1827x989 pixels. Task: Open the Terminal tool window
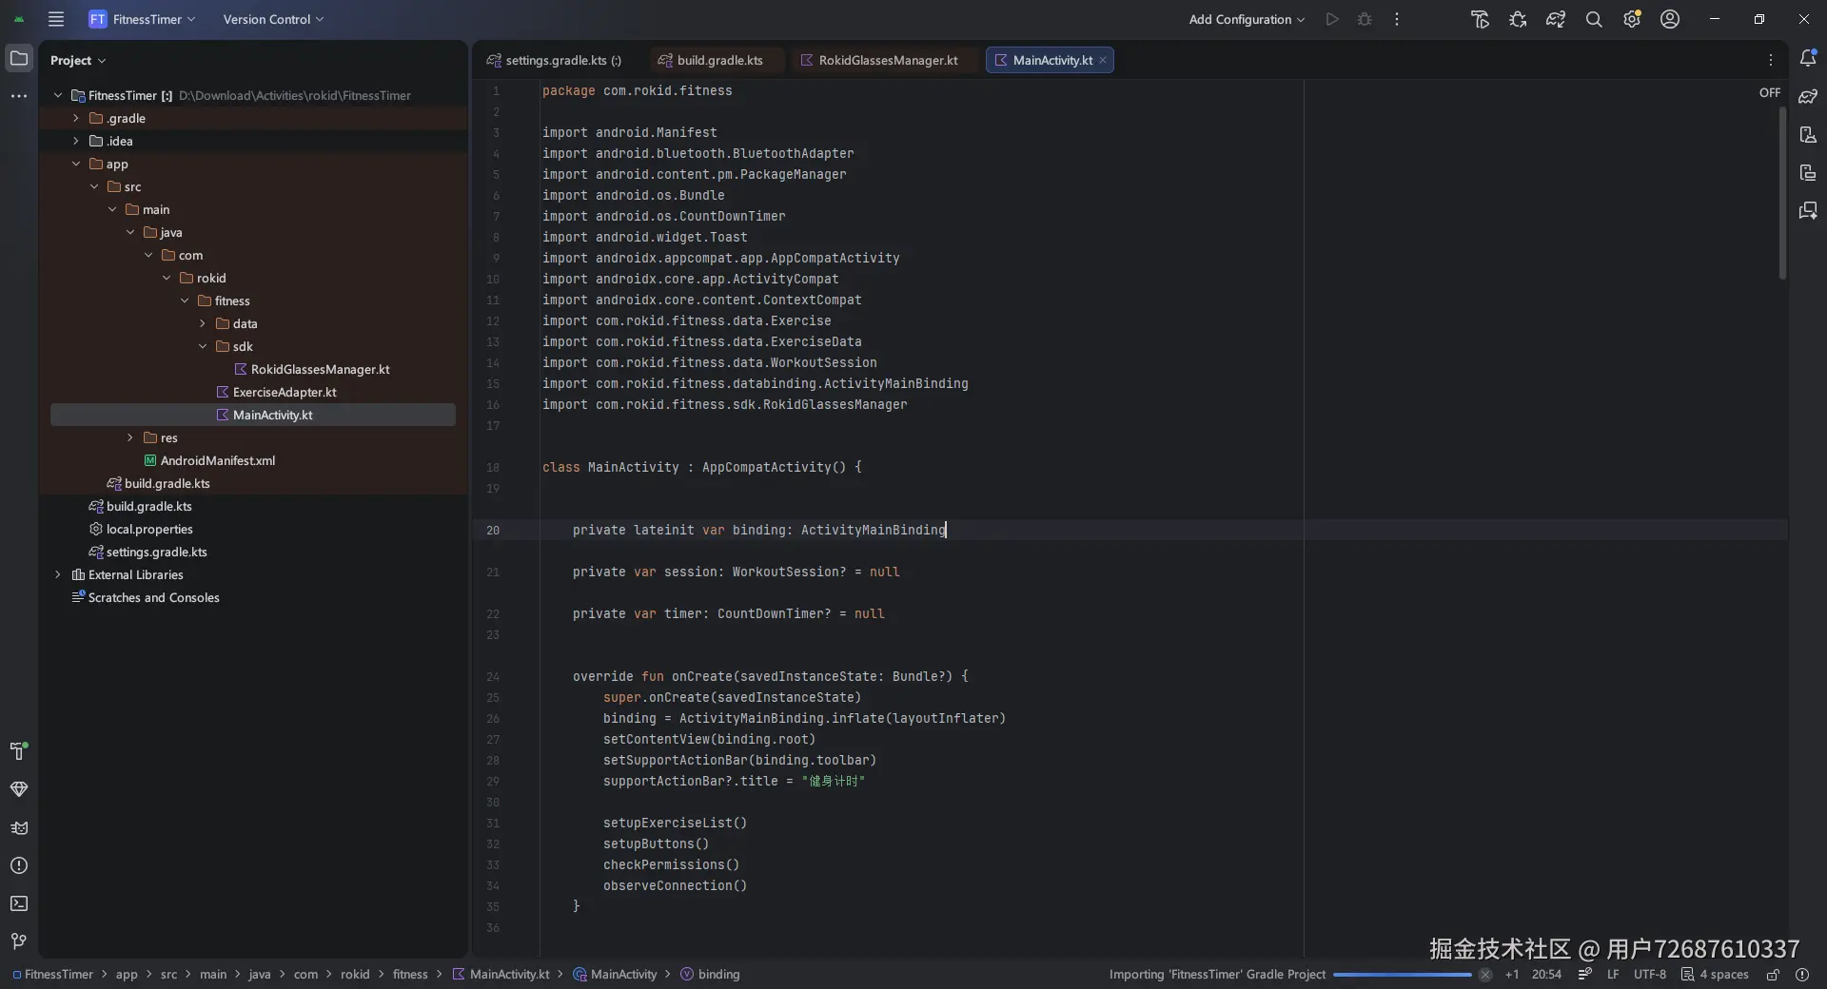click(x=19, y=903)
